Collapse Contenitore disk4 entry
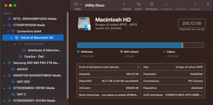This screenshot has width=213, height=105. (x=8, y=31)
